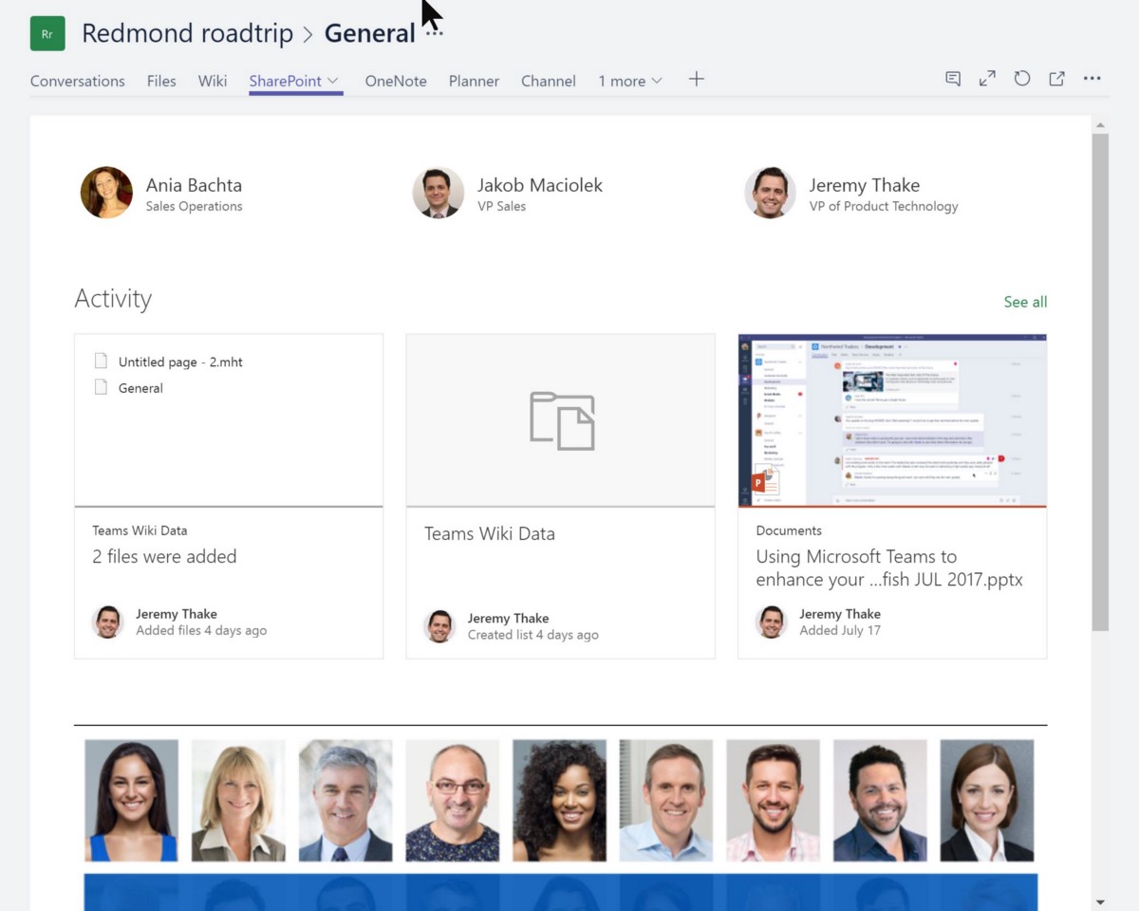The height and width of the screenshot is (911, 1139).
Task: Open the Redmond roadtrip team name
Action: coord(188,33)
